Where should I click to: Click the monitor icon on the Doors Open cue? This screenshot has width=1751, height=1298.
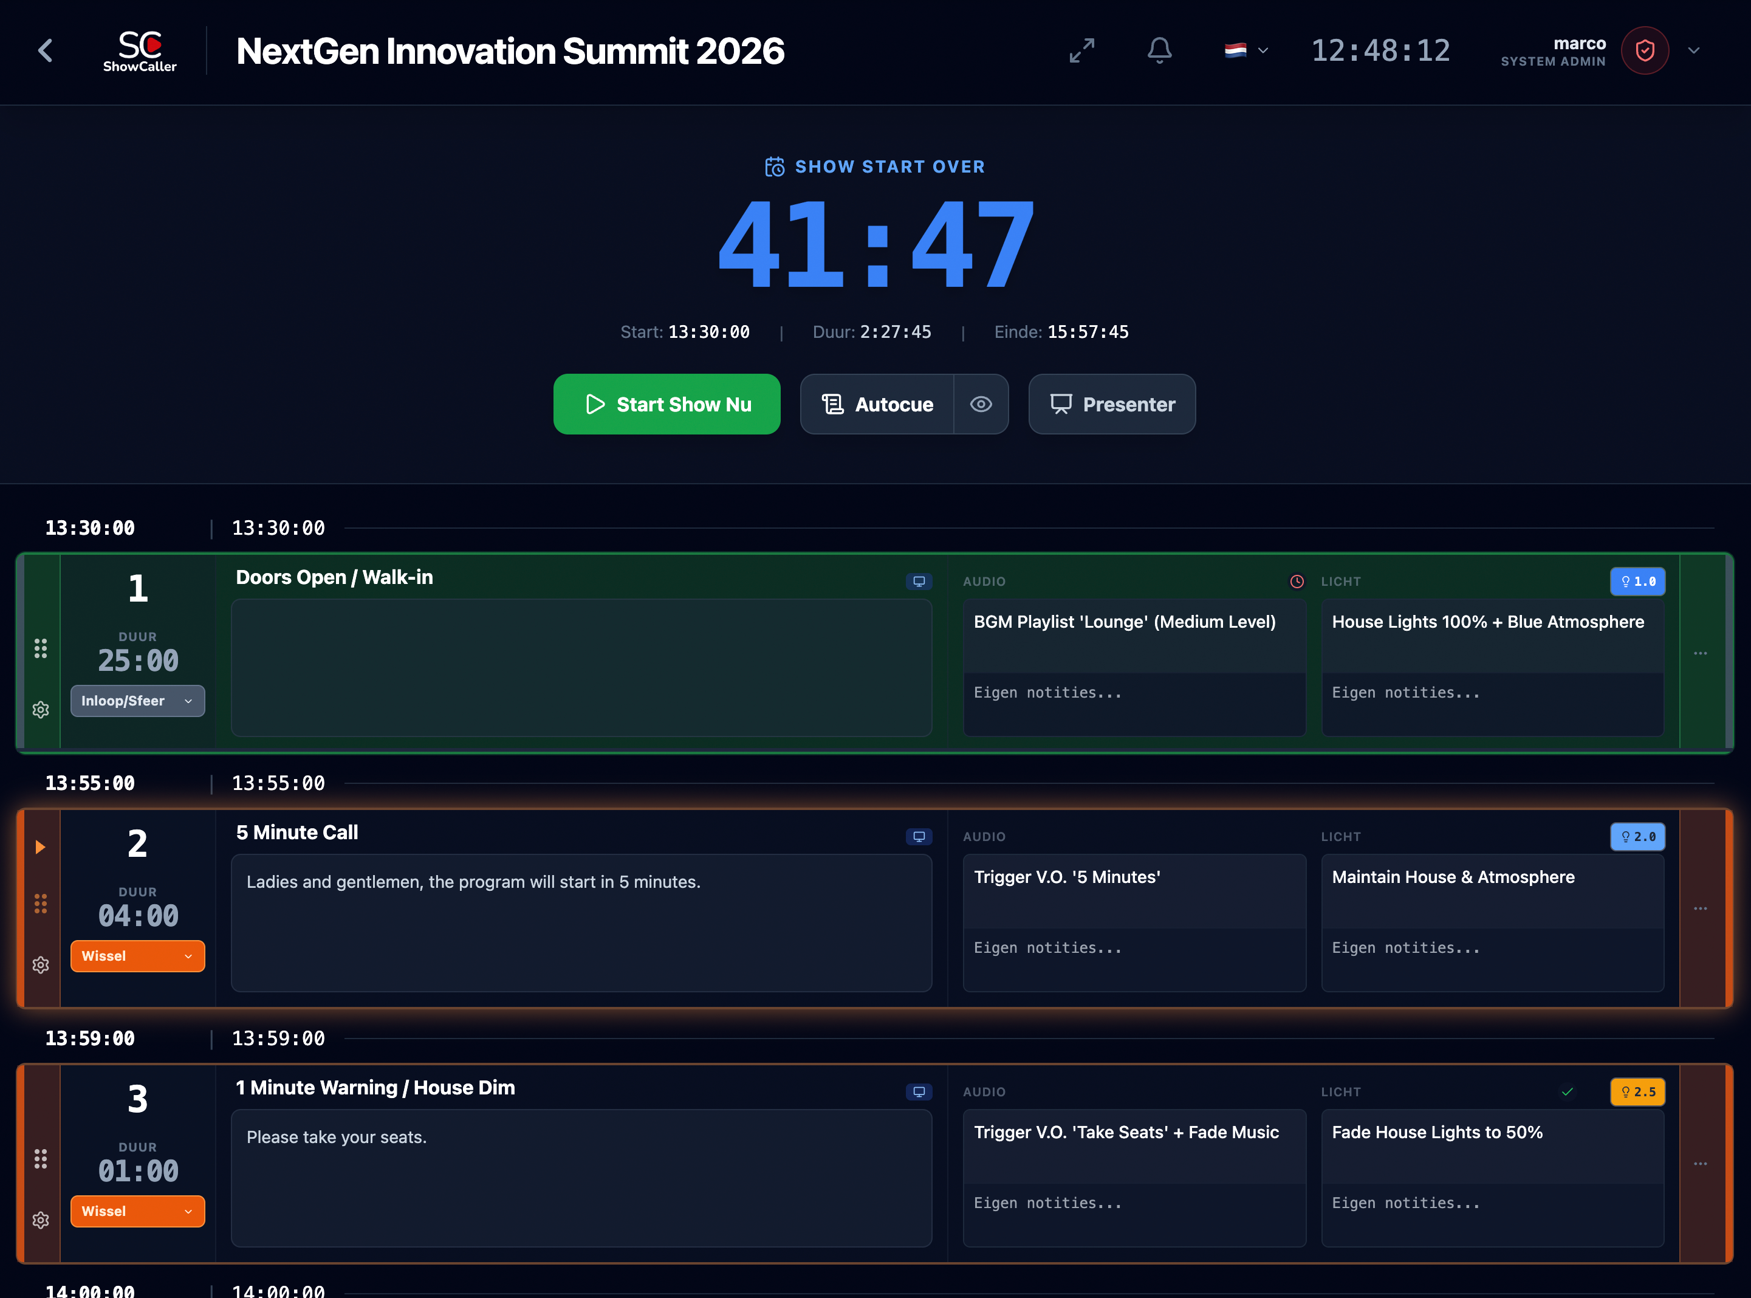tap(918, 582)
